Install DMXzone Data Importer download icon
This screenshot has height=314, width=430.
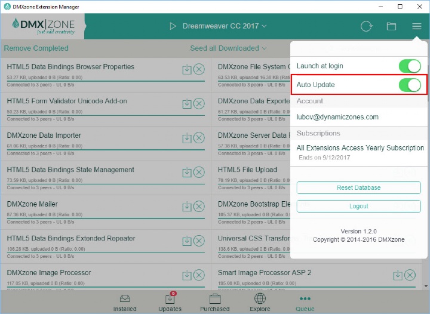[x=187, y=138]
